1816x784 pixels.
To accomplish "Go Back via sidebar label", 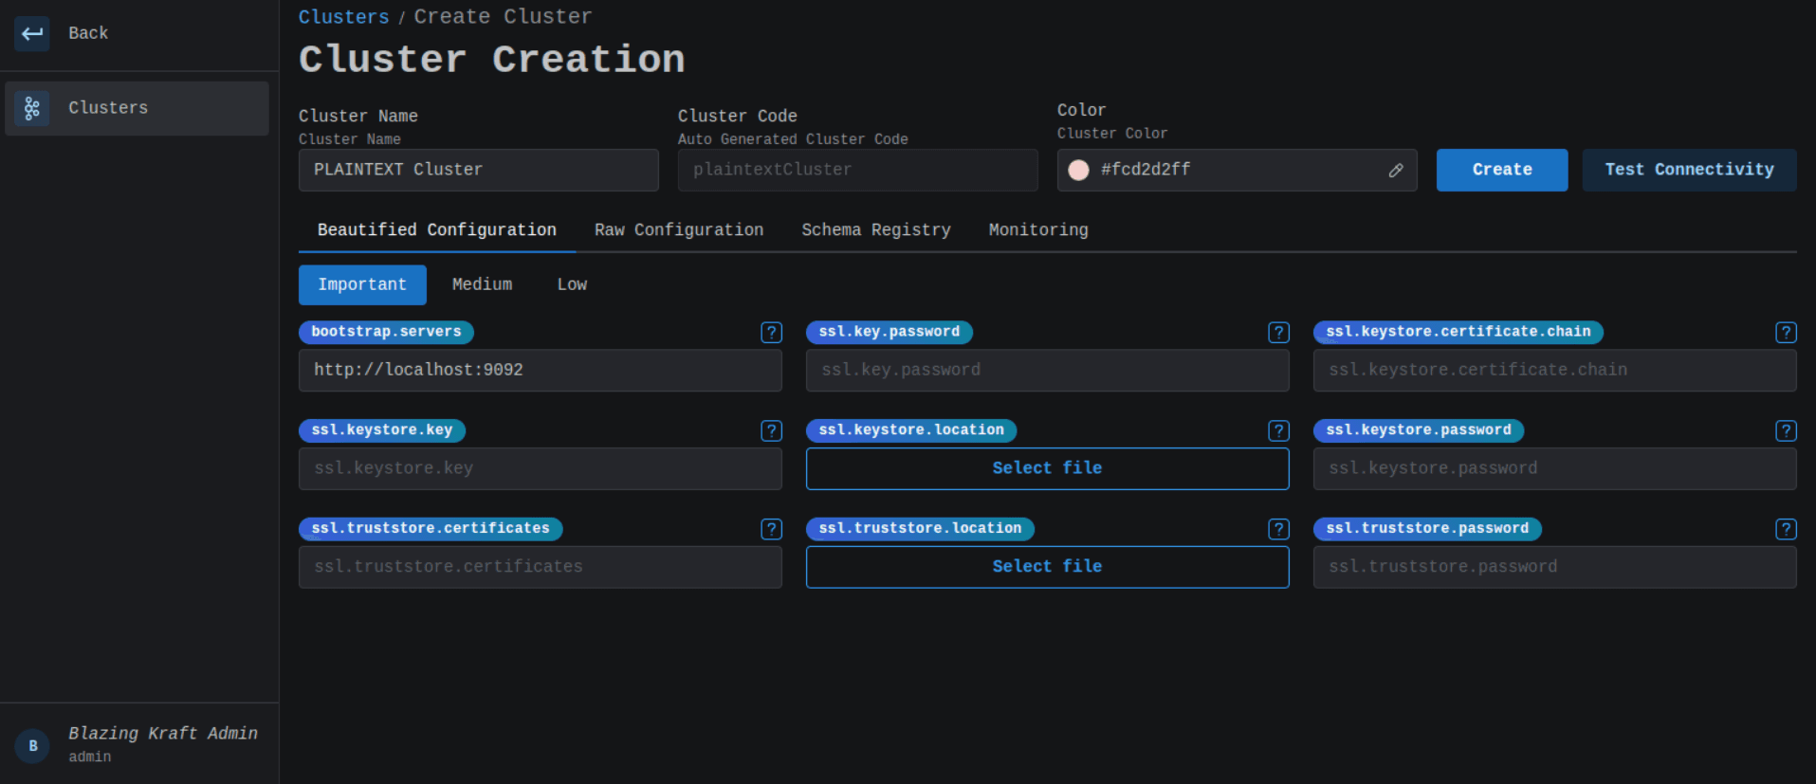I will pos(88,33).
